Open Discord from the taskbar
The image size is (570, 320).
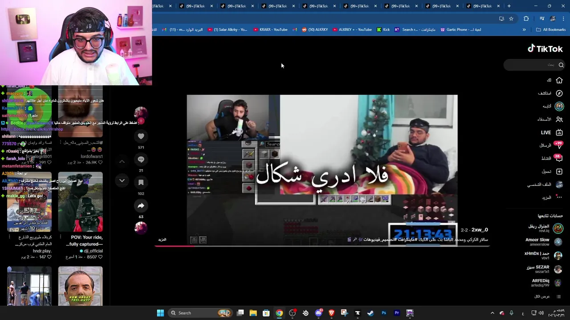click(x=318, y=313)
